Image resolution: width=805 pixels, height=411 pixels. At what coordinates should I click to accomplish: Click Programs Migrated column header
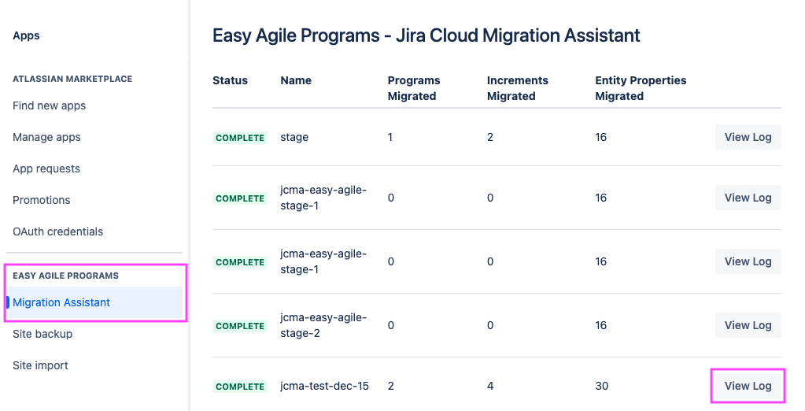[414, 88]
